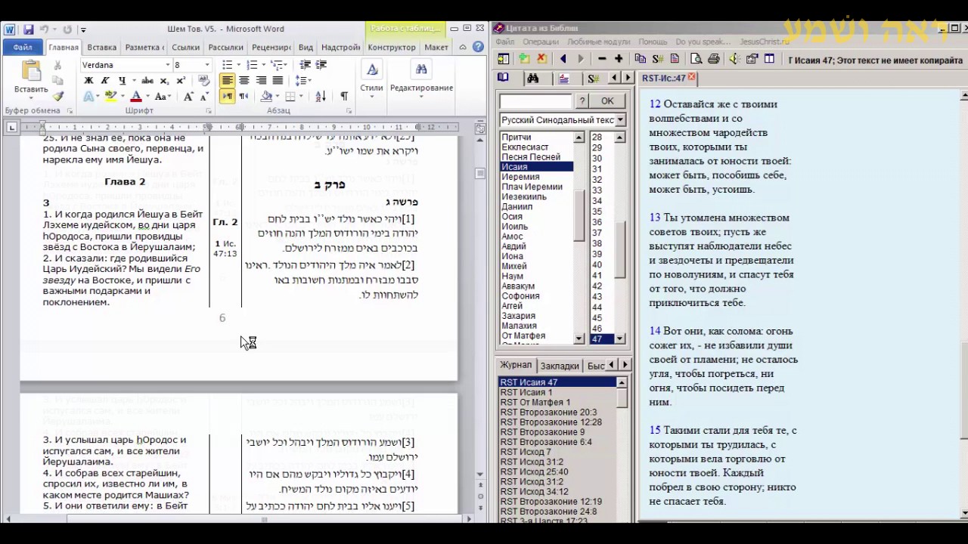The width and height of the screenshot is (968, 544).
Task: Open Strong's numbers S# sidebar tab
Action: pyautogui.click(x=593, y=78)
